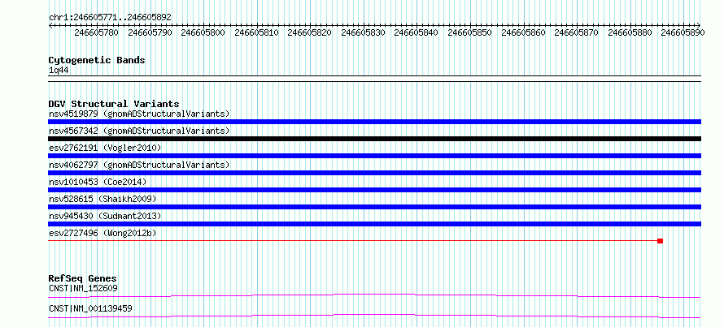Click the chr1:246605771..246605892 region label
This screenshot has height=327, width=724.
coord(110,17)
